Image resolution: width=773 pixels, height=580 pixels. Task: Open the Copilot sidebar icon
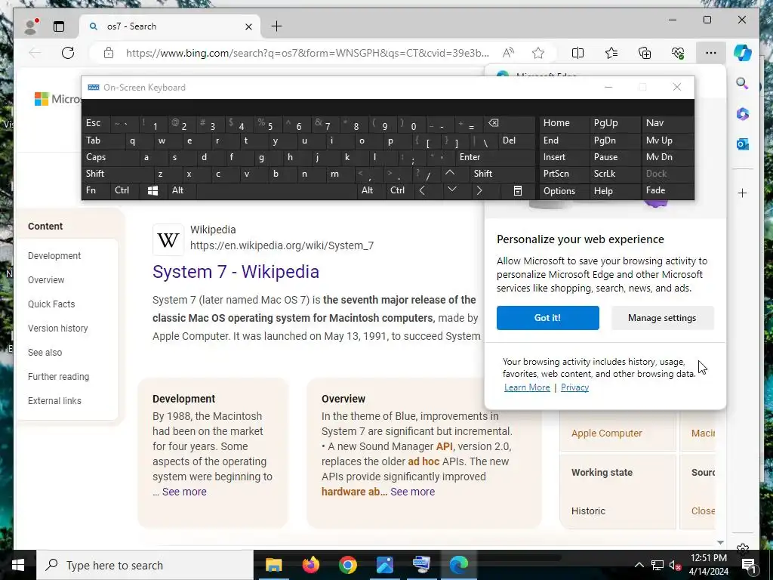[743, 53]
